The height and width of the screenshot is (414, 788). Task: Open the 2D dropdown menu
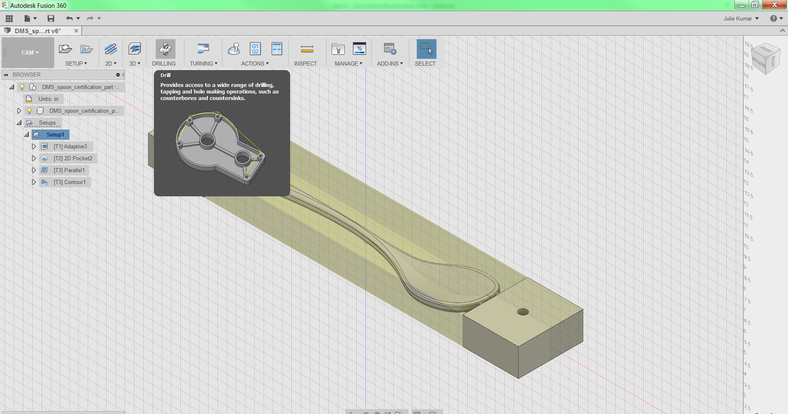pyautogui.click(x=111, y=64)
